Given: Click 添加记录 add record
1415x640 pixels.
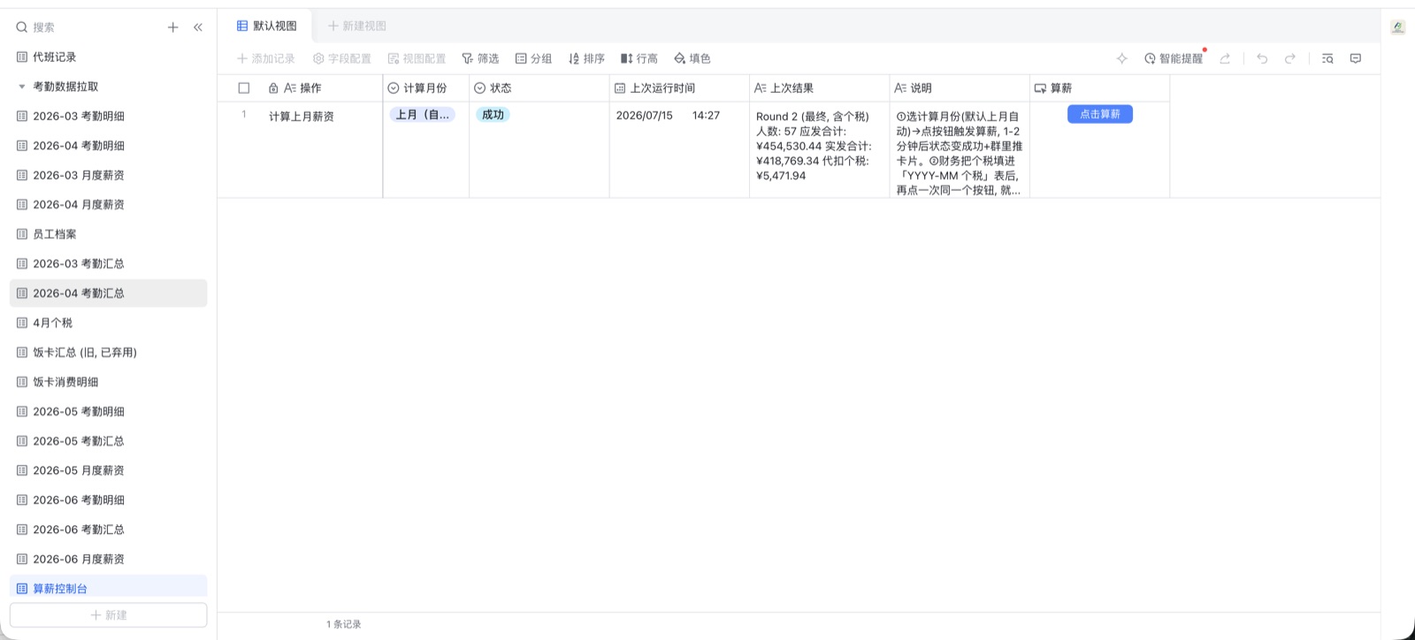Looking at the screenshot, I should coord(265,58).
